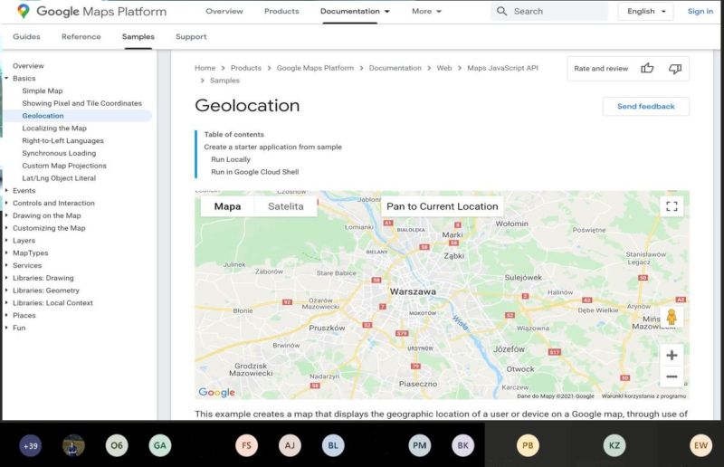
Task: Open Lat/Lng Object Literal sample
Action: (x=59, y=178)
